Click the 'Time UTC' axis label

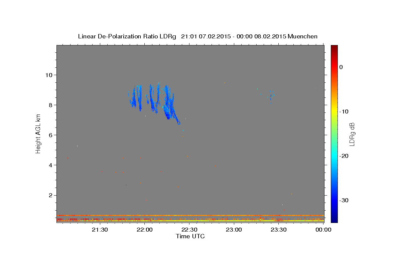coord(190,236)
